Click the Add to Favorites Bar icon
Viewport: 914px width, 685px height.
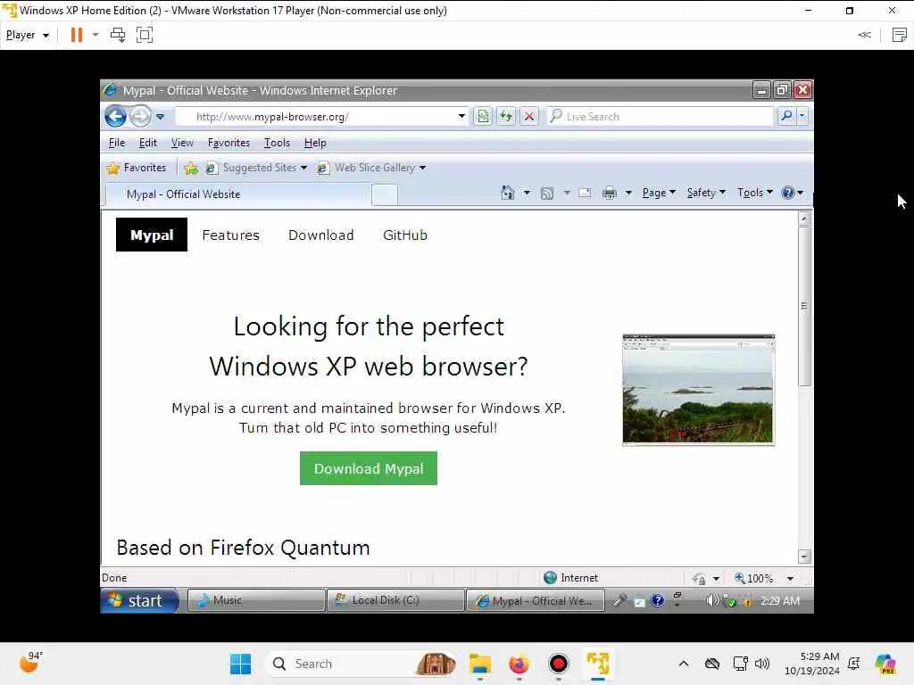point(191,169)
